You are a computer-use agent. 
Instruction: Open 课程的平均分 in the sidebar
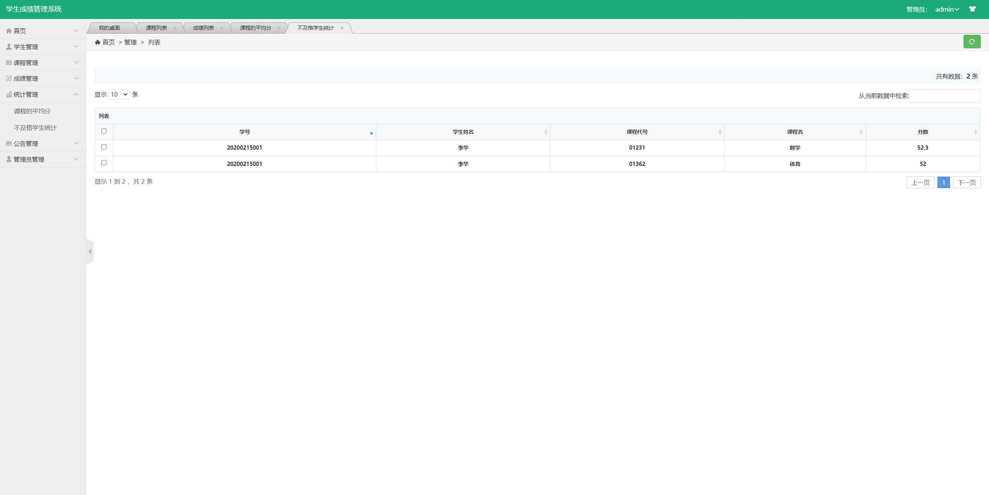pyautogui.click(x=32, y=111)
